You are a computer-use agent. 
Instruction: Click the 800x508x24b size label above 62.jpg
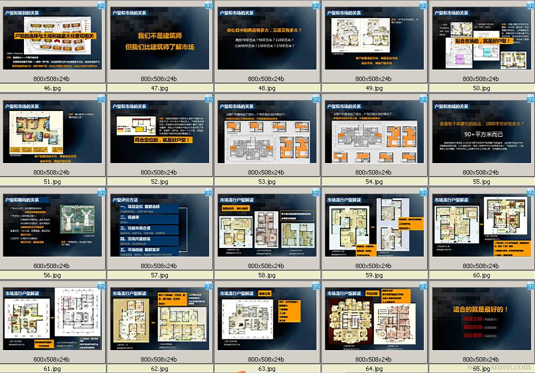point(159,359)
